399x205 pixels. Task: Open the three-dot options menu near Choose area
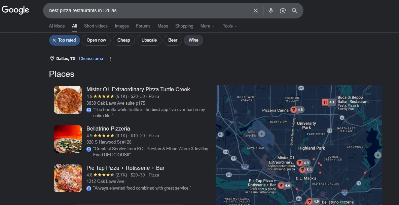pyautogui.click(x=110, y=59)
